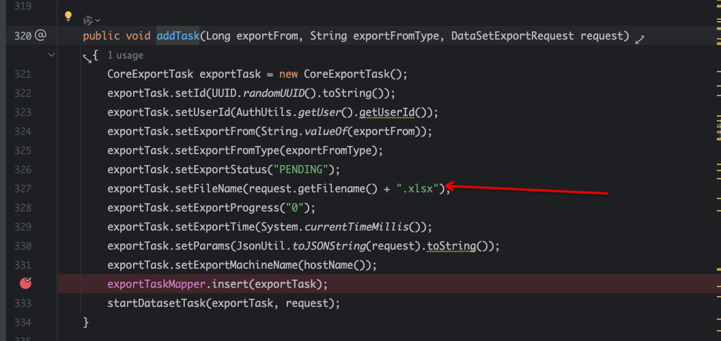Click line number 327 in the gutter

(x=23, y=188)
